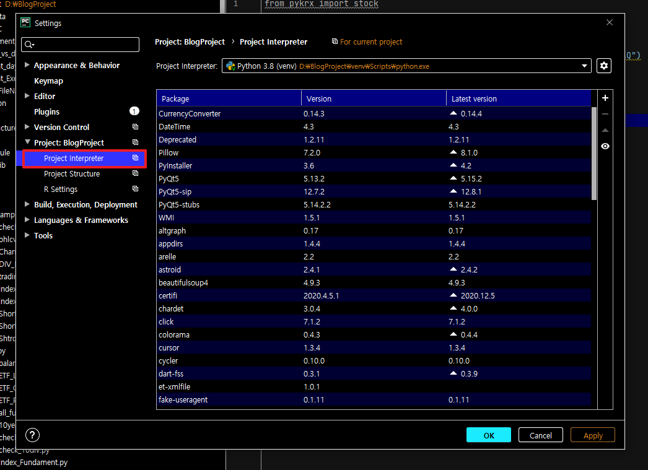Select the fake-useragent package row
This screenshot has width=648, height=470.
[374, 399]
